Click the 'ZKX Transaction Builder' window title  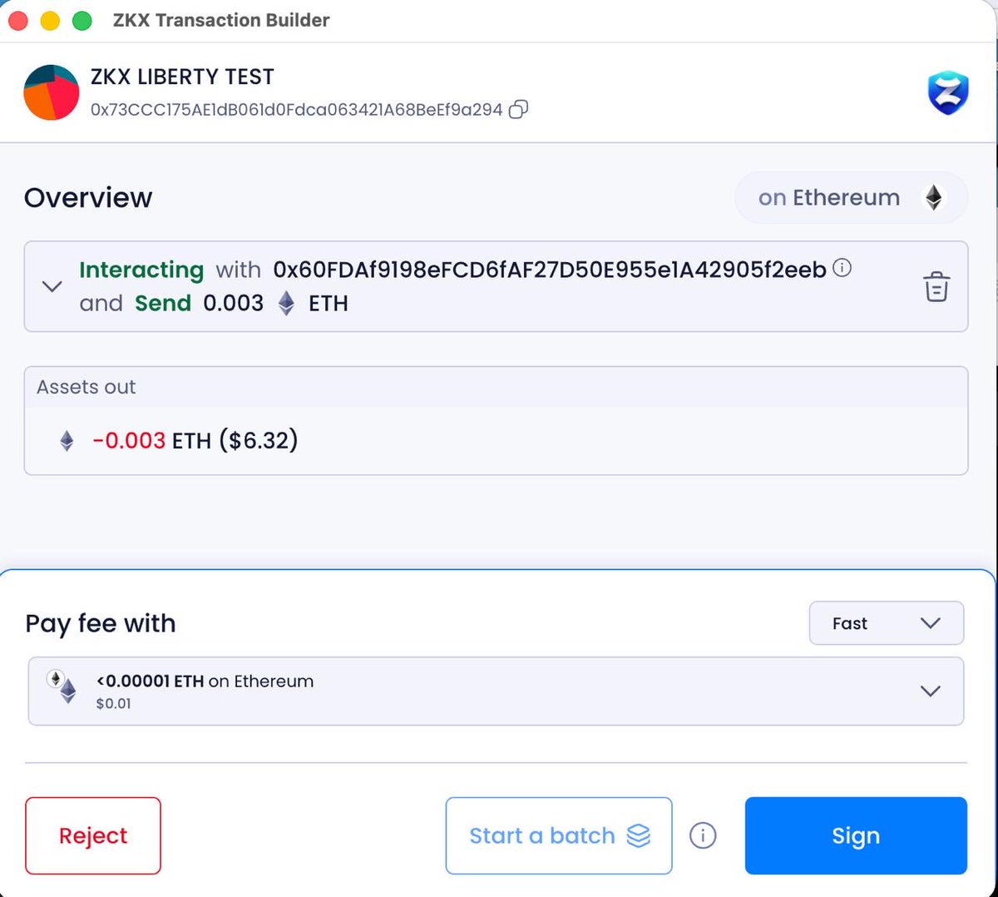click(x=221, y=20)
